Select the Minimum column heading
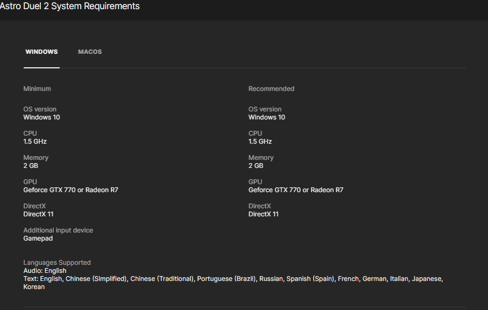Viewport: 488px width, 310px height. point(37,89)
